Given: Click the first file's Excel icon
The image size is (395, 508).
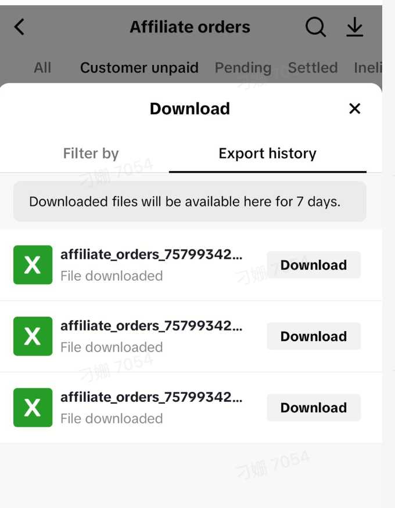Looking at the screenshot, I should pos(33,264).
